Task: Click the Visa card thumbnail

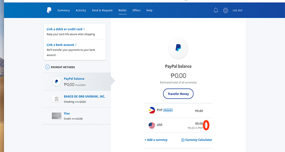Action: tap(57, 116)
